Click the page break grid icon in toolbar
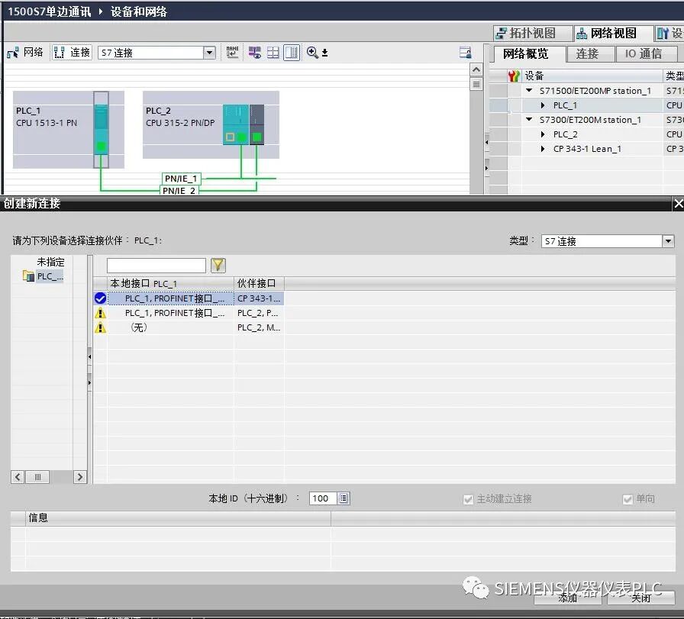The height and width of the screenshot is (619, 684). pos(273,53)
